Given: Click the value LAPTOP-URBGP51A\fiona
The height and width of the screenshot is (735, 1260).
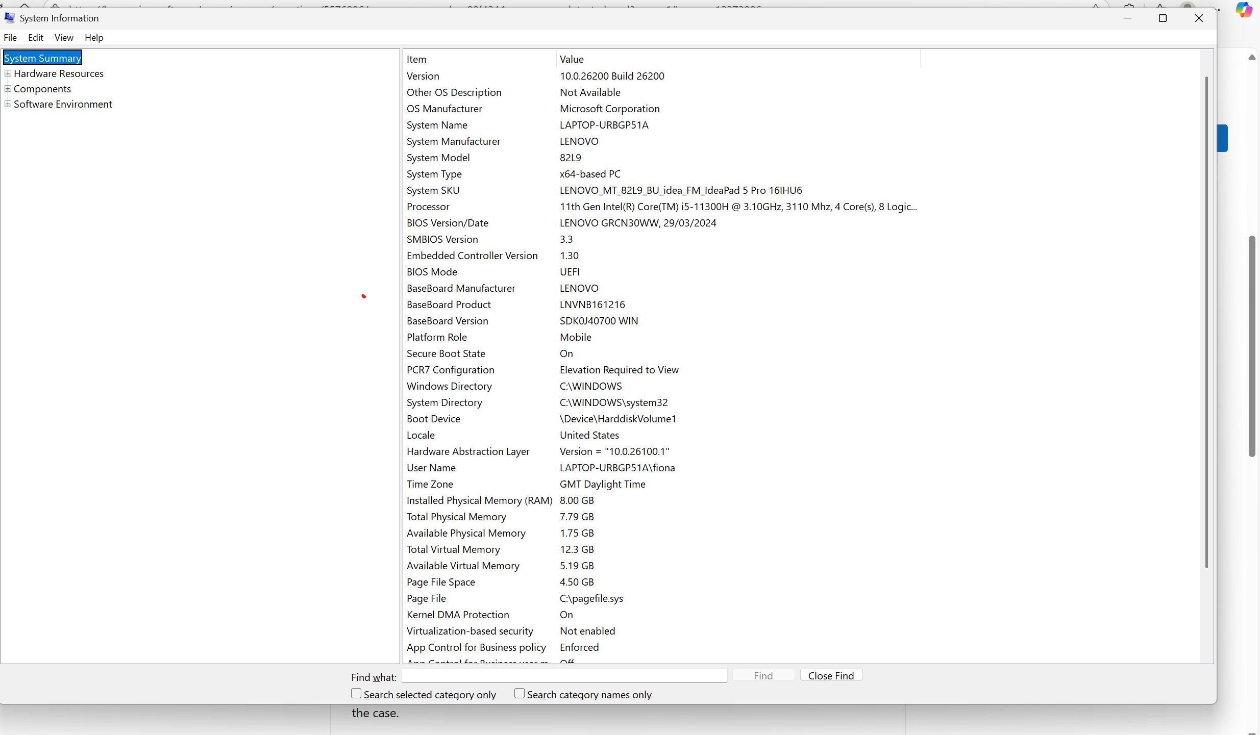Looking at the screenshot, I should coord(617,468).
